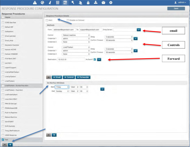Add a new response procedure with plus button

point(10,144)
